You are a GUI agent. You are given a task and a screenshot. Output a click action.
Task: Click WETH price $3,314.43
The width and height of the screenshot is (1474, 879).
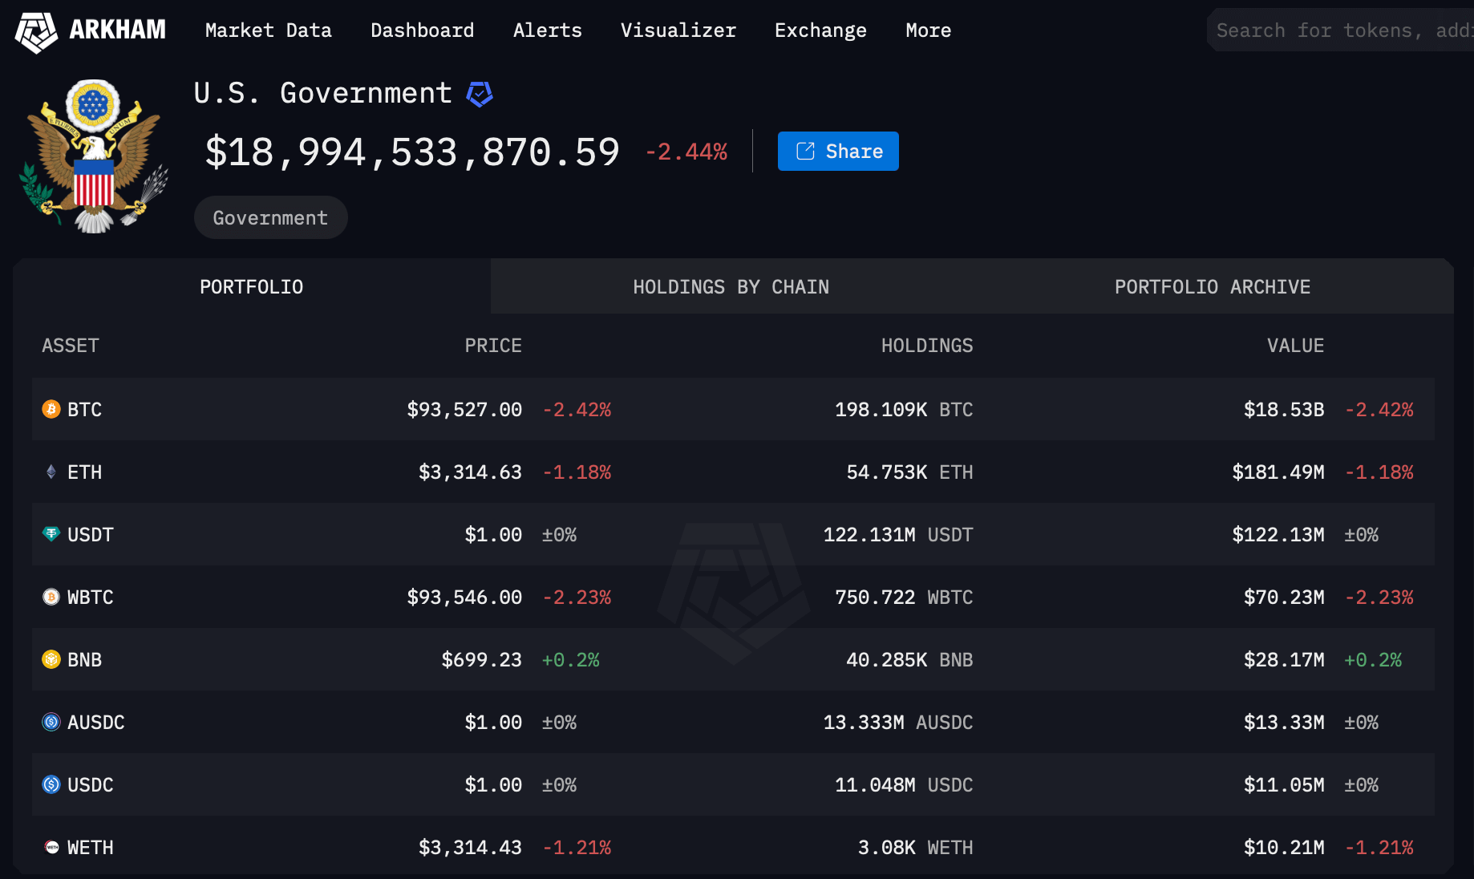470,847
